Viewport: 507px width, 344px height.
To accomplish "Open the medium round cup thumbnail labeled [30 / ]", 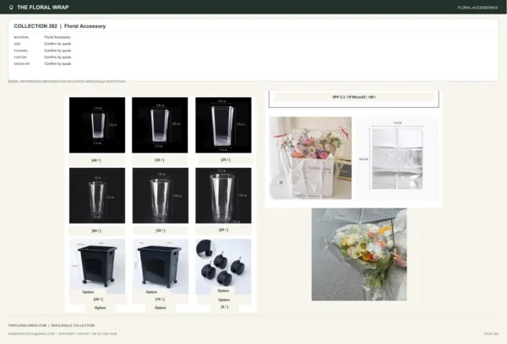I will click(x=161, y=196).
